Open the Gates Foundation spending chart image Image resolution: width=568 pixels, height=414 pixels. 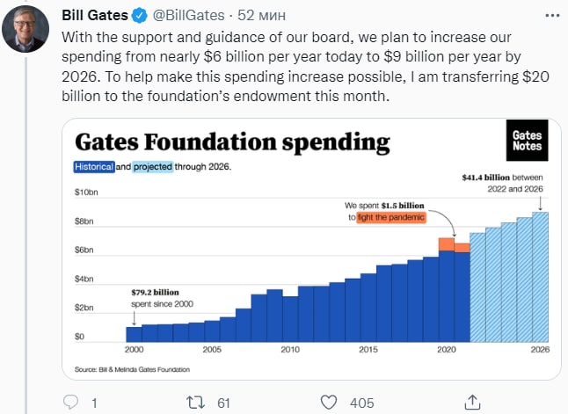(311, 250)
